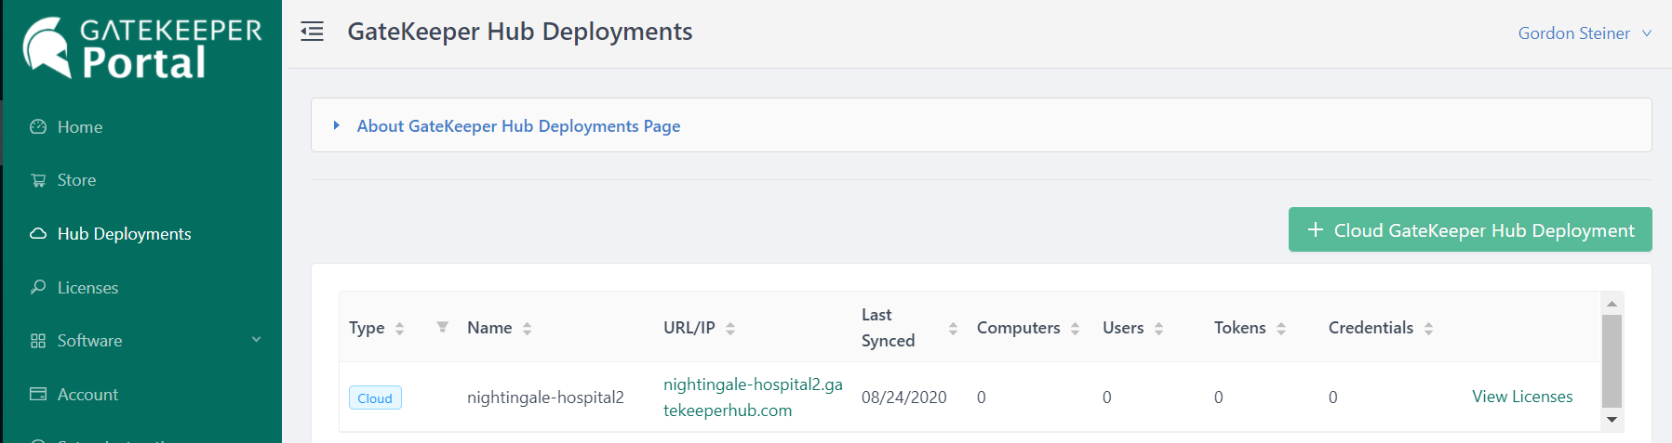Image resolution: width=1672 pixels, height=443 pixels.
Task: Open View Licenses for nightingale-hospital2
Action: pos(1521,397)
